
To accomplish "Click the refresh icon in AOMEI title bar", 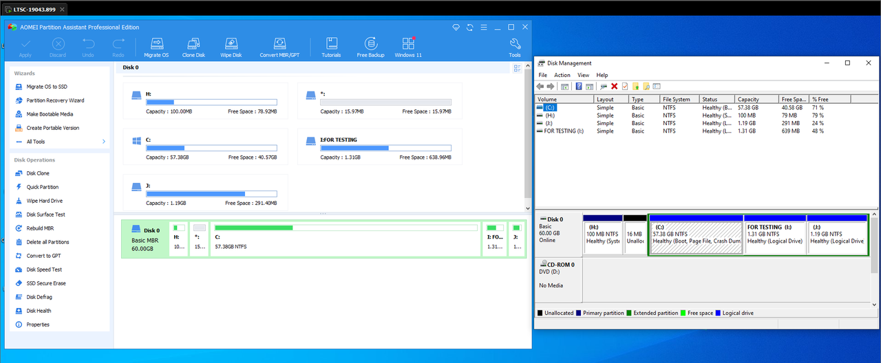I will [x=469, y=27].
